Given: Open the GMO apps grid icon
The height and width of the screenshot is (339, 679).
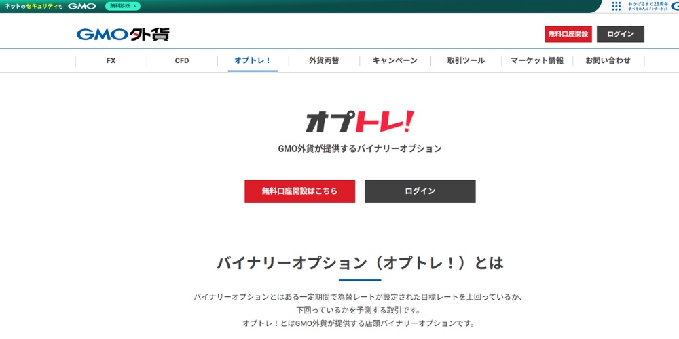Looking at the screenshot, I should (x=617, y=6).
